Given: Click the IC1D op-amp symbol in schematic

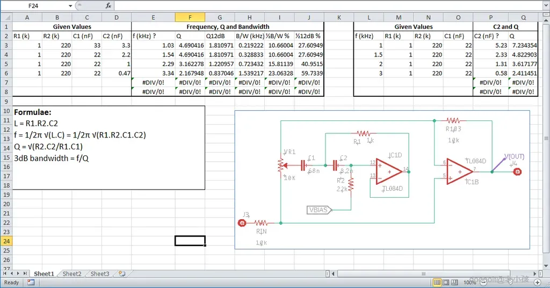Looking at the screenshot, I should pos(389,171).
